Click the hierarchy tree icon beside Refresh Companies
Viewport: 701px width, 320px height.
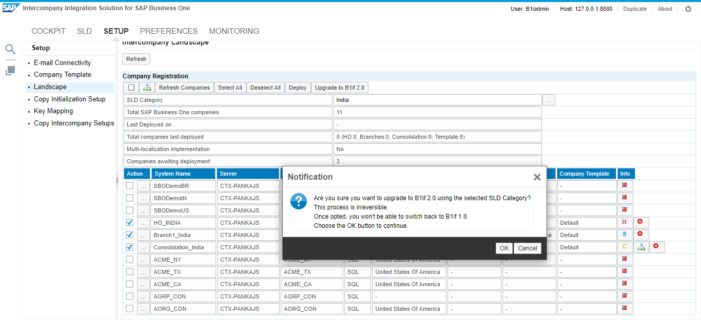click(x=147, y=88)
